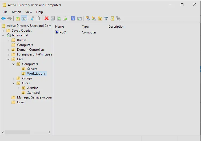Expand the Saved Queries node
Image resolution: width=201 pixels, height=141 pixels.
[x=3, y=31]
